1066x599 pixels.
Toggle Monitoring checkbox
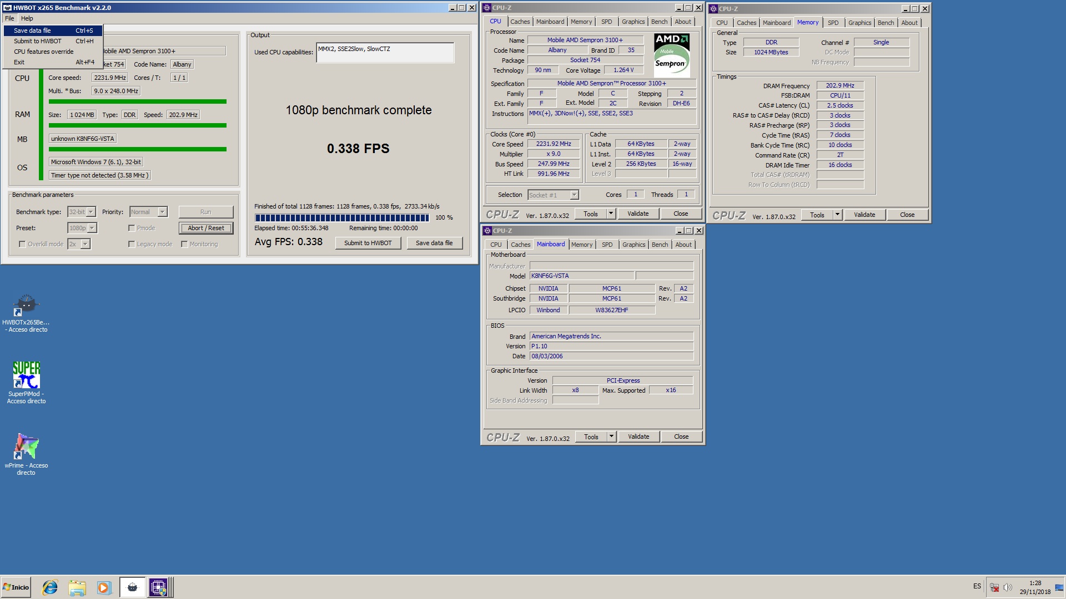pyautogui.click(x=184, y=244)
